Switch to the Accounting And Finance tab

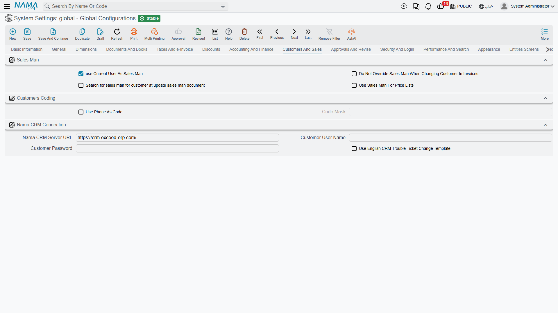tap(251, 50)
